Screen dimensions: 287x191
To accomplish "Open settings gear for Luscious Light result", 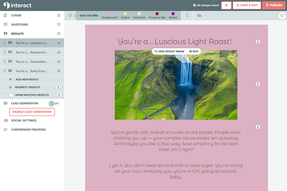I will coord(59,43).
